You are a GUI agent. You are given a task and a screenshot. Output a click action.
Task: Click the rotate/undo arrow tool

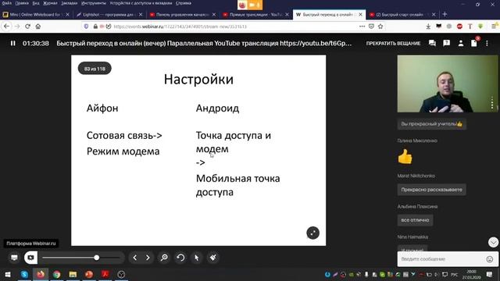[180, 258]
